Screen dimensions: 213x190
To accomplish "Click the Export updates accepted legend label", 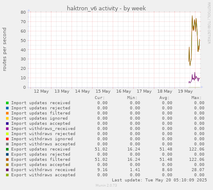I will [41, 165].
